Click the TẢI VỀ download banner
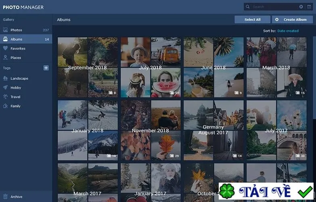Viewport: 316px width, 202px height. [x=266, y=191]
